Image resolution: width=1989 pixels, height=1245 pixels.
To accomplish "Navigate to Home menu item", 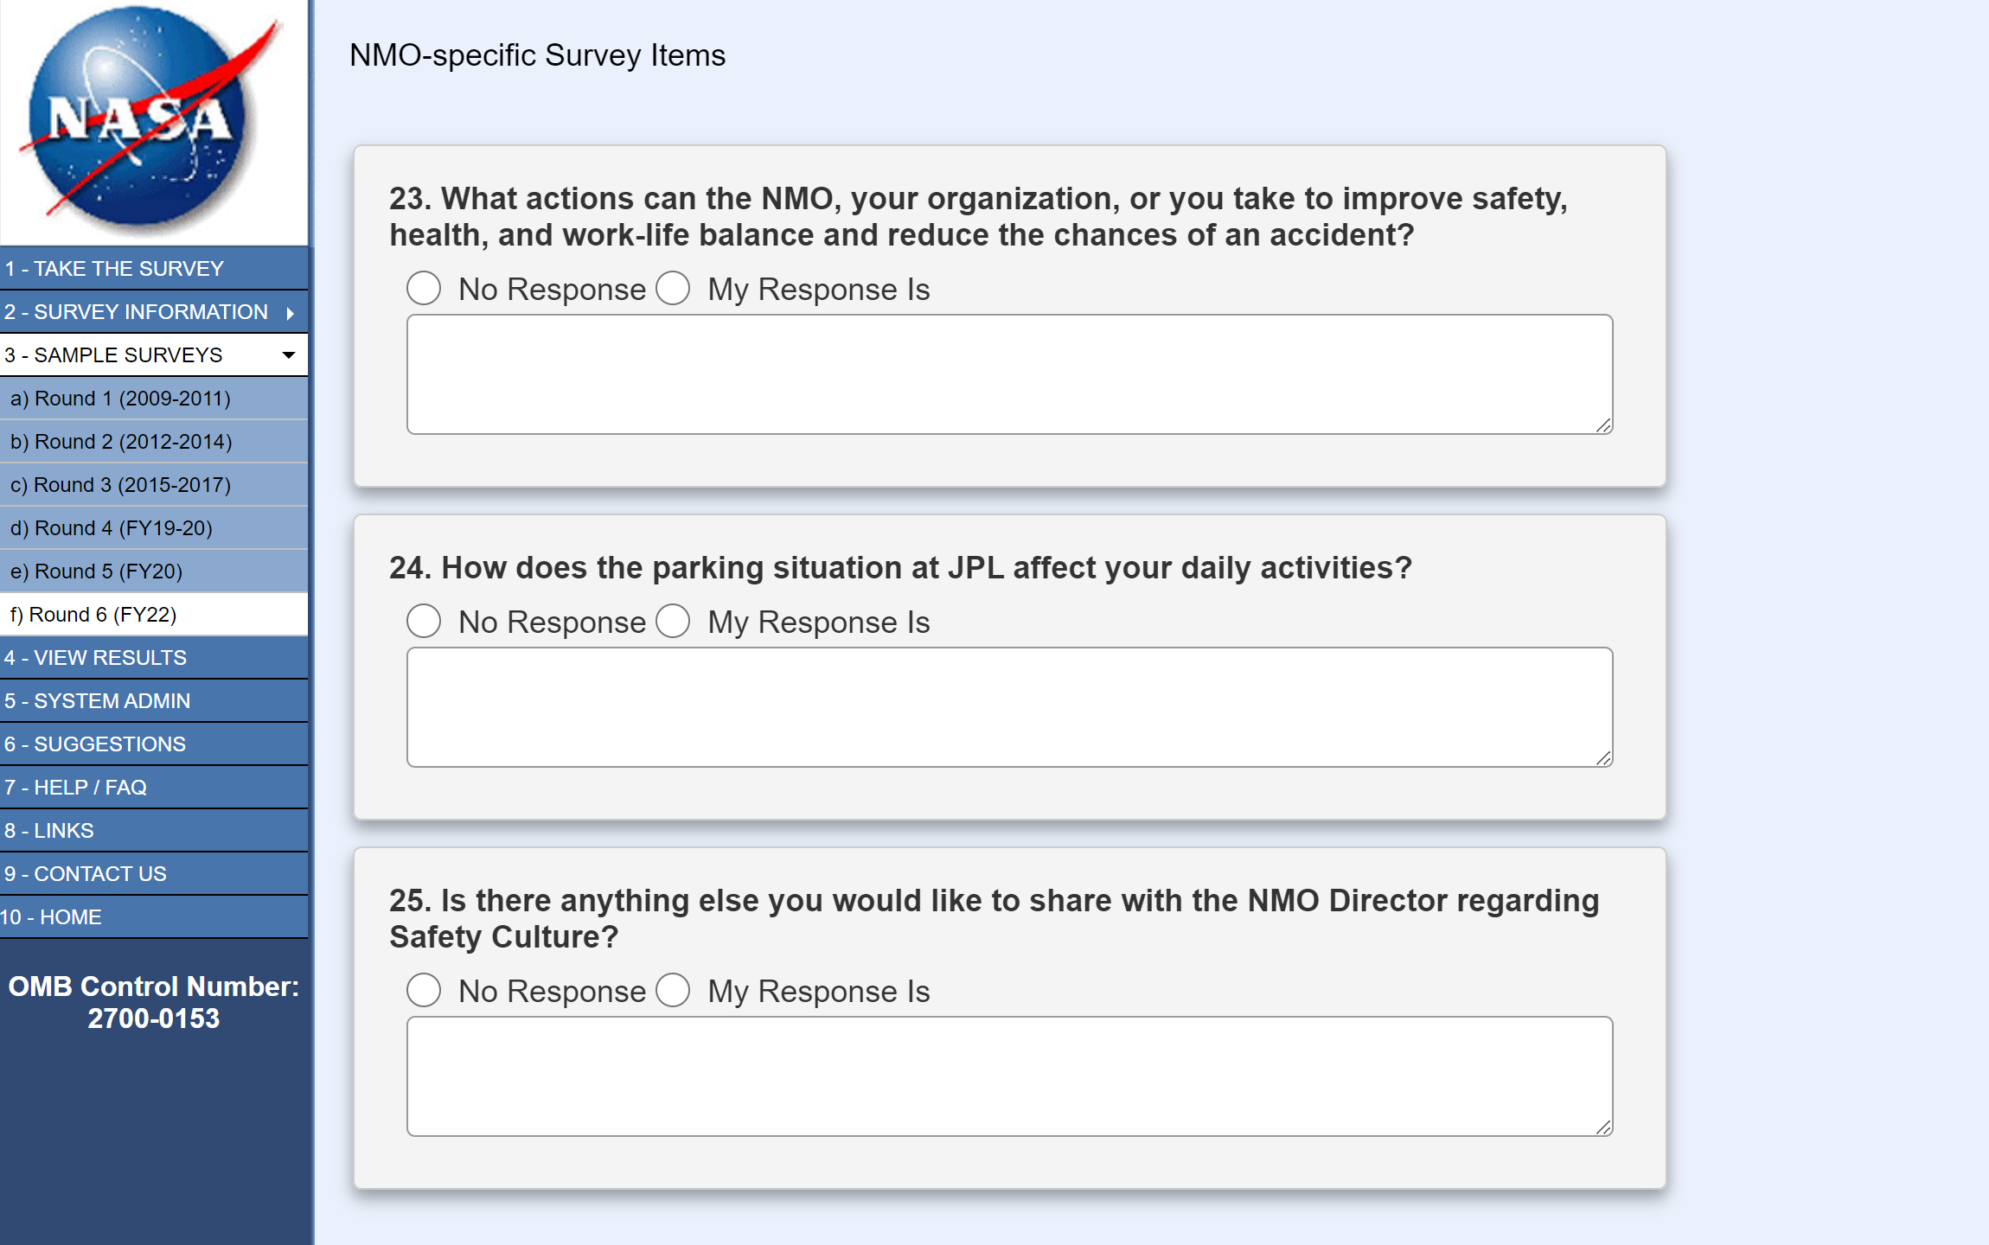I will (x=52, y=917).
